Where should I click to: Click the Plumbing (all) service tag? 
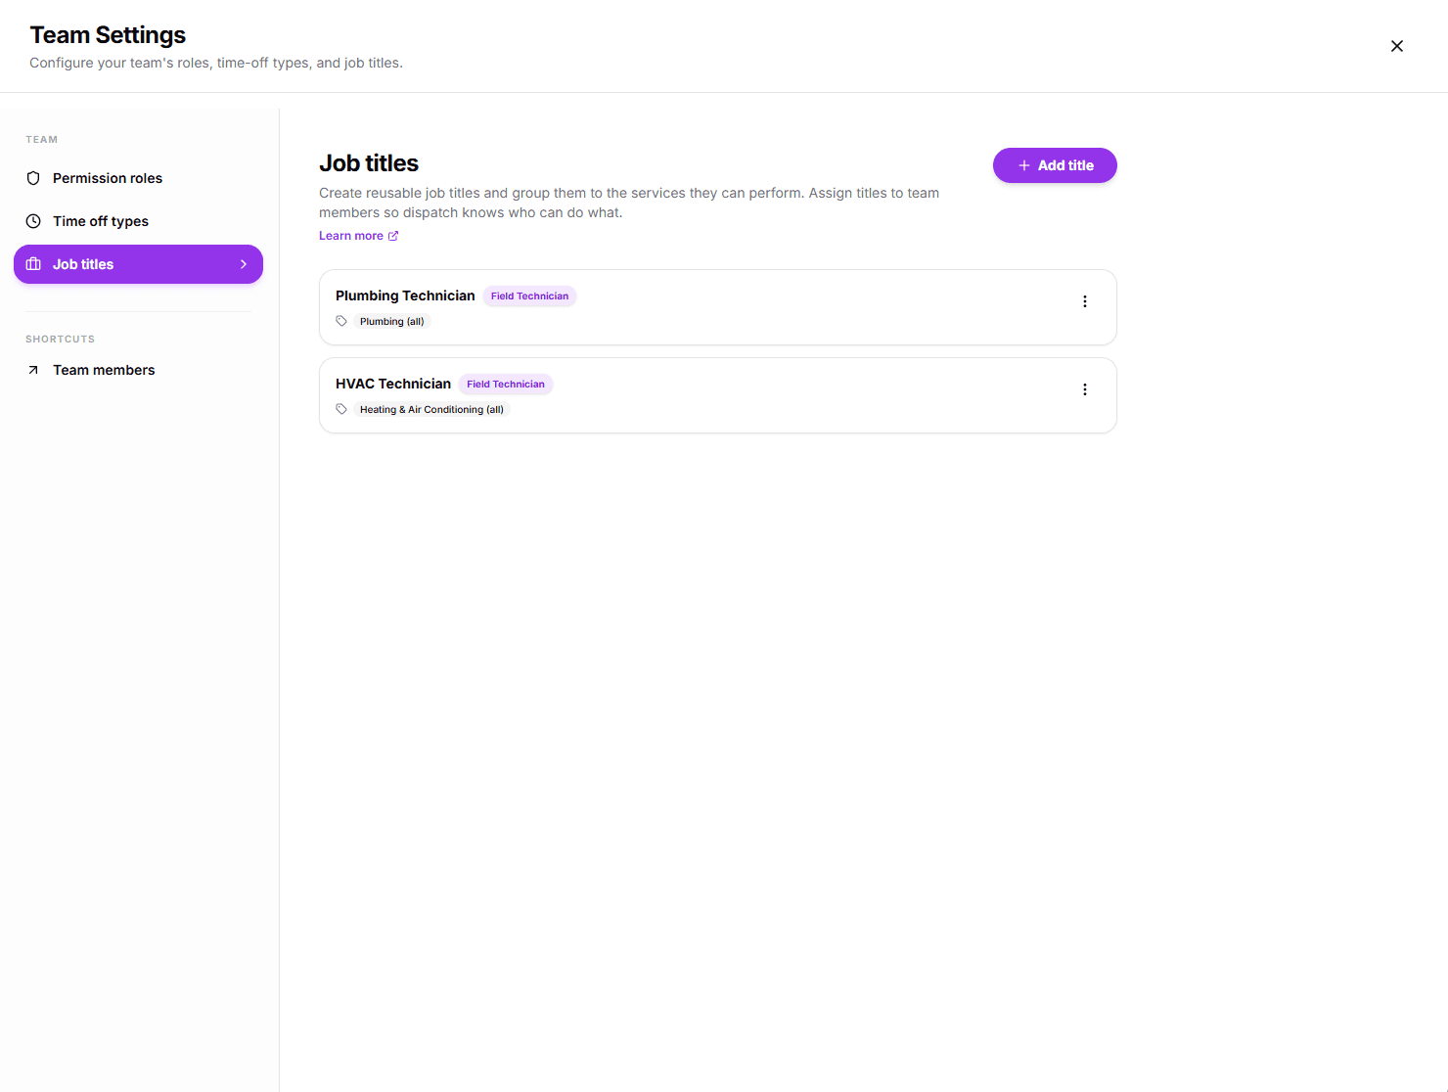click(391, 322)
